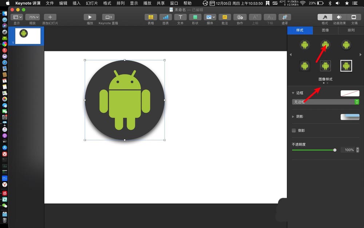This screenshot has width=364, height=228.
Task: Open the 帮助 menu
Action: (187, 3)
